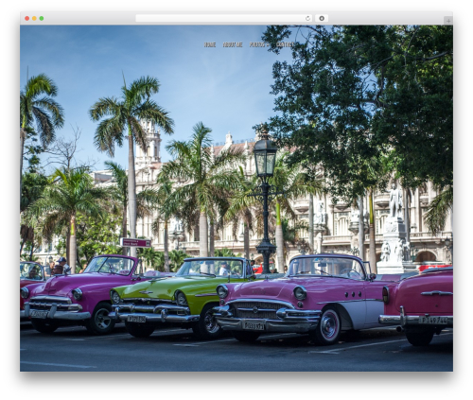The height and width of the screenshot is (400, 473).
Task: Expand the Photos dropdown menu
Action: coord(259,44)
